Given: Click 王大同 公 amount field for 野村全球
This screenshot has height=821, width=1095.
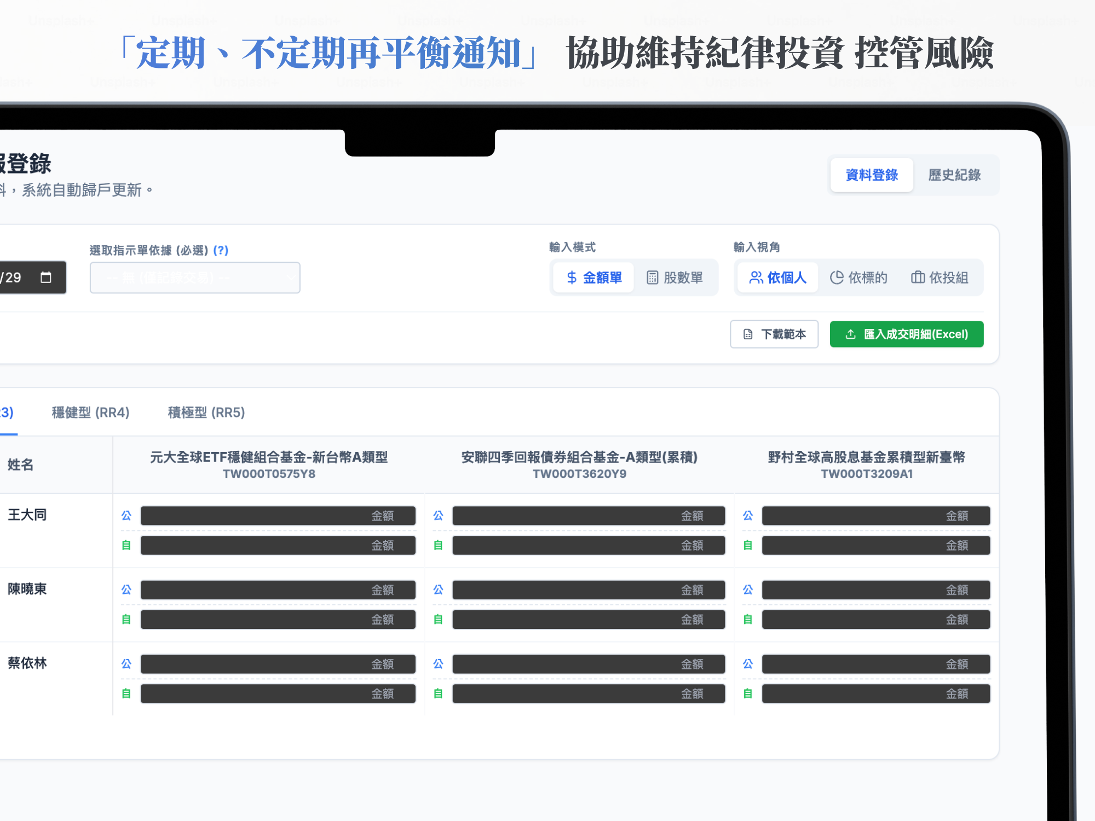Looking at the screenshot, I should click(x=876, y=516).
